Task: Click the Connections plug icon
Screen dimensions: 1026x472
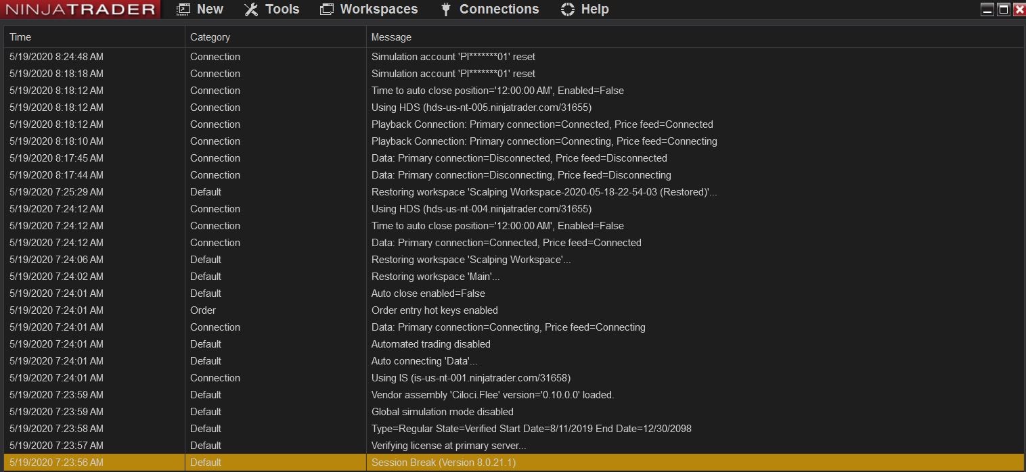Action: pyautogui.click(x=445, y=9)
